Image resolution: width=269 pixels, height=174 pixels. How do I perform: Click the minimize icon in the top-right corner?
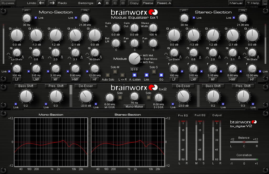tap(265, 3)
